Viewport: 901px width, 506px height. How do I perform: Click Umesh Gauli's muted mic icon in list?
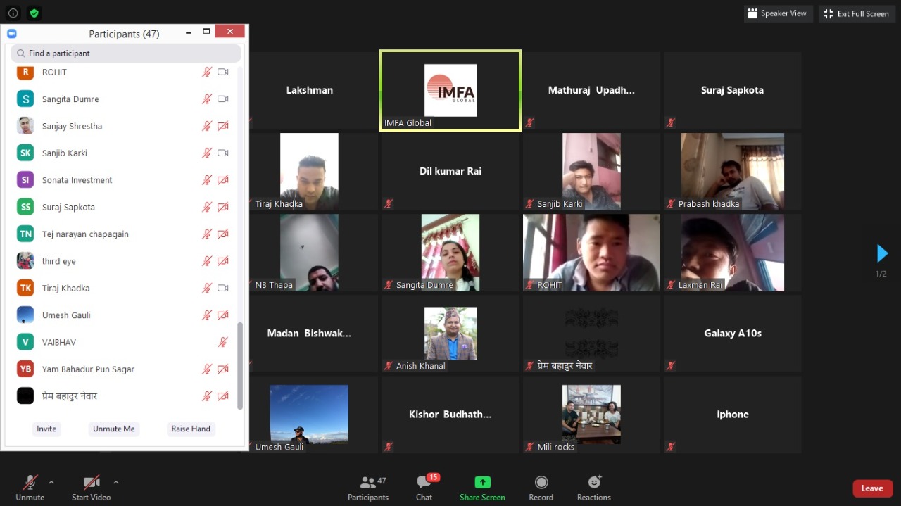[207, 315]
